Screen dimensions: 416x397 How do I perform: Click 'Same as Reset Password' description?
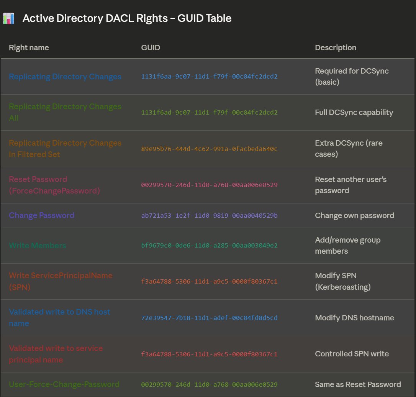[358, 384]
